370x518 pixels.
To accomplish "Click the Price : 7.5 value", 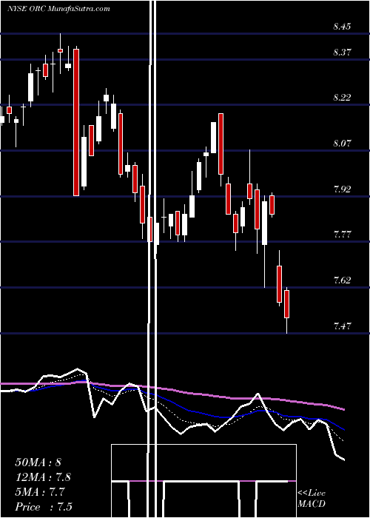I will pos(44,507).
